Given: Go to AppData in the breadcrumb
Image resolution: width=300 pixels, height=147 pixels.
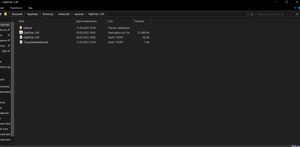Looking at the screenshot, I should 32,14.
